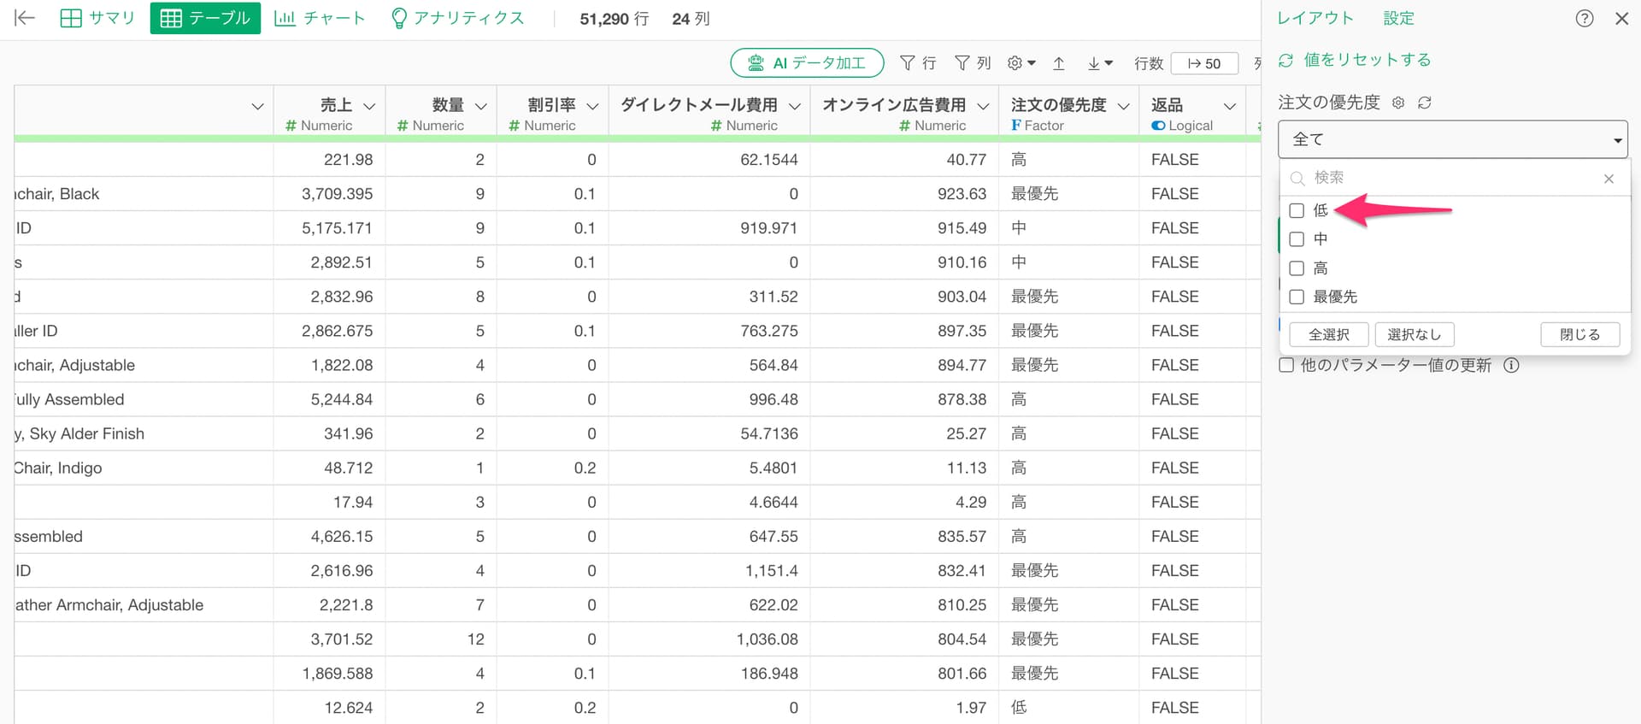Screen dimensions: 1641x724
Task: Open the 設定 tab in side panel
Action: pyautogui.click(x=1398, y=18)
